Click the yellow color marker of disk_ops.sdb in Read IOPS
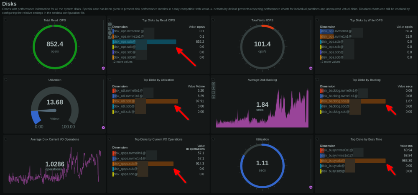The width and height of the screenshot is (418, 195). coord(113,47)
